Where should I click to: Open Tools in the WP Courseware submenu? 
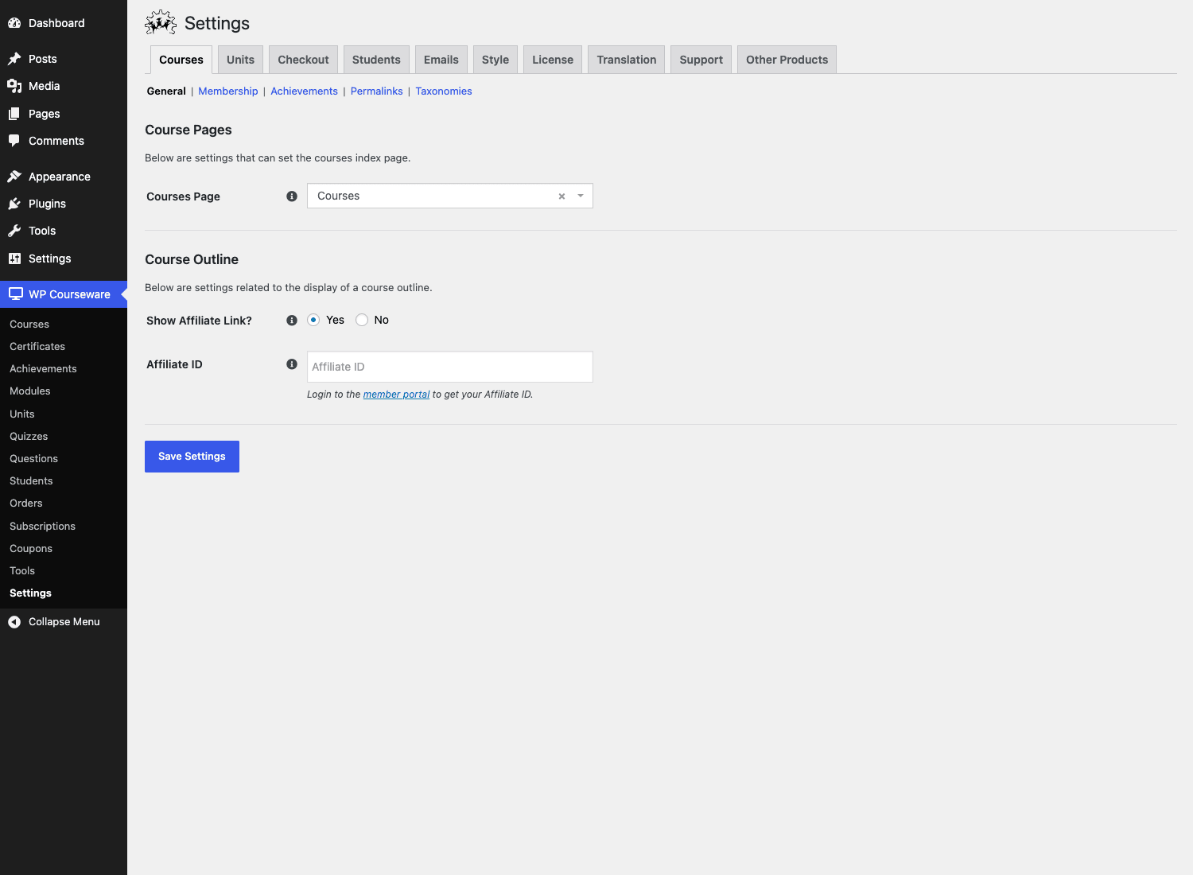pyautogui.click(x=22, y=571)
